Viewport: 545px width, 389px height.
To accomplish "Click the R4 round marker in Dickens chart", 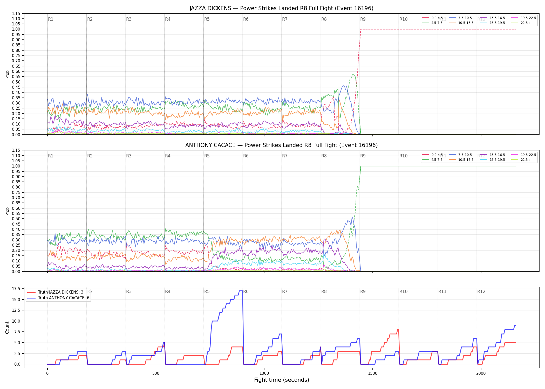I will tap(168, 19).
